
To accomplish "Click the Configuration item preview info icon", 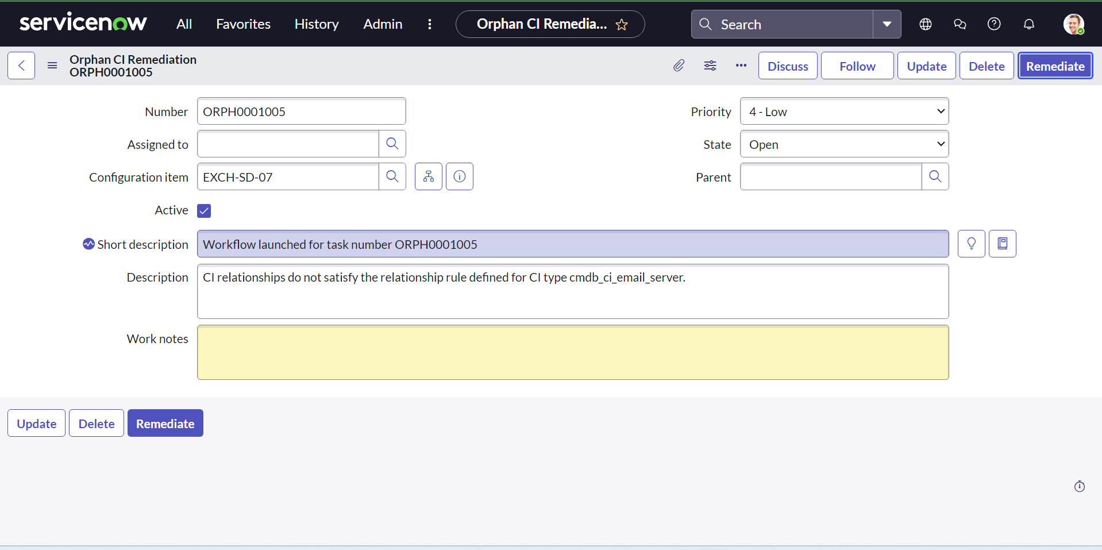I will (459, 176).
